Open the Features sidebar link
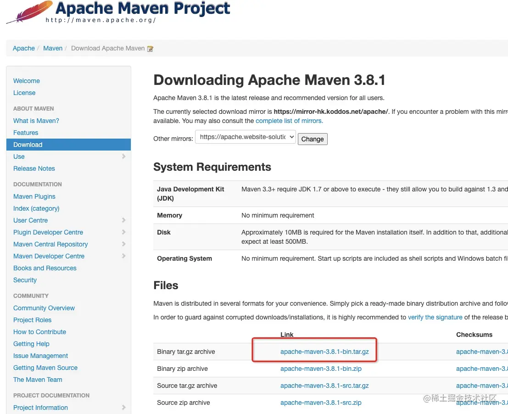Image resolution: width=508 pixels, height=414 pixels. (26, 133)
